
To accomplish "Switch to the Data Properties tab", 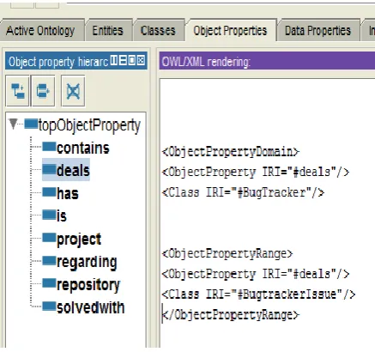I will point(318,31).
